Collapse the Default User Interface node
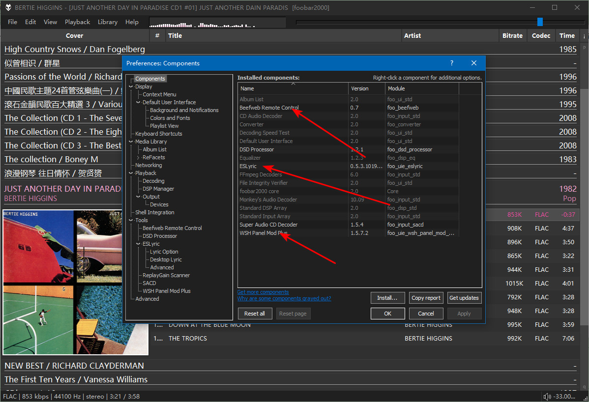The width and height of the screenshot is (589, 402). [x=138, y=102]
